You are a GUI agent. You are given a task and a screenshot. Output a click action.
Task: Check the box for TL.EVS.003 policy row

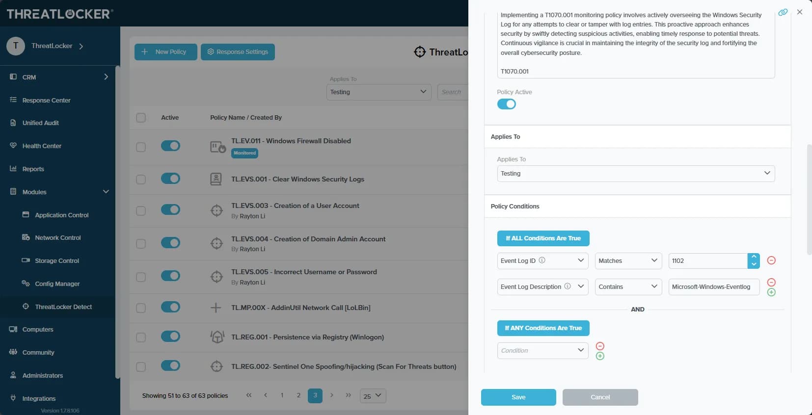[141, 211]
